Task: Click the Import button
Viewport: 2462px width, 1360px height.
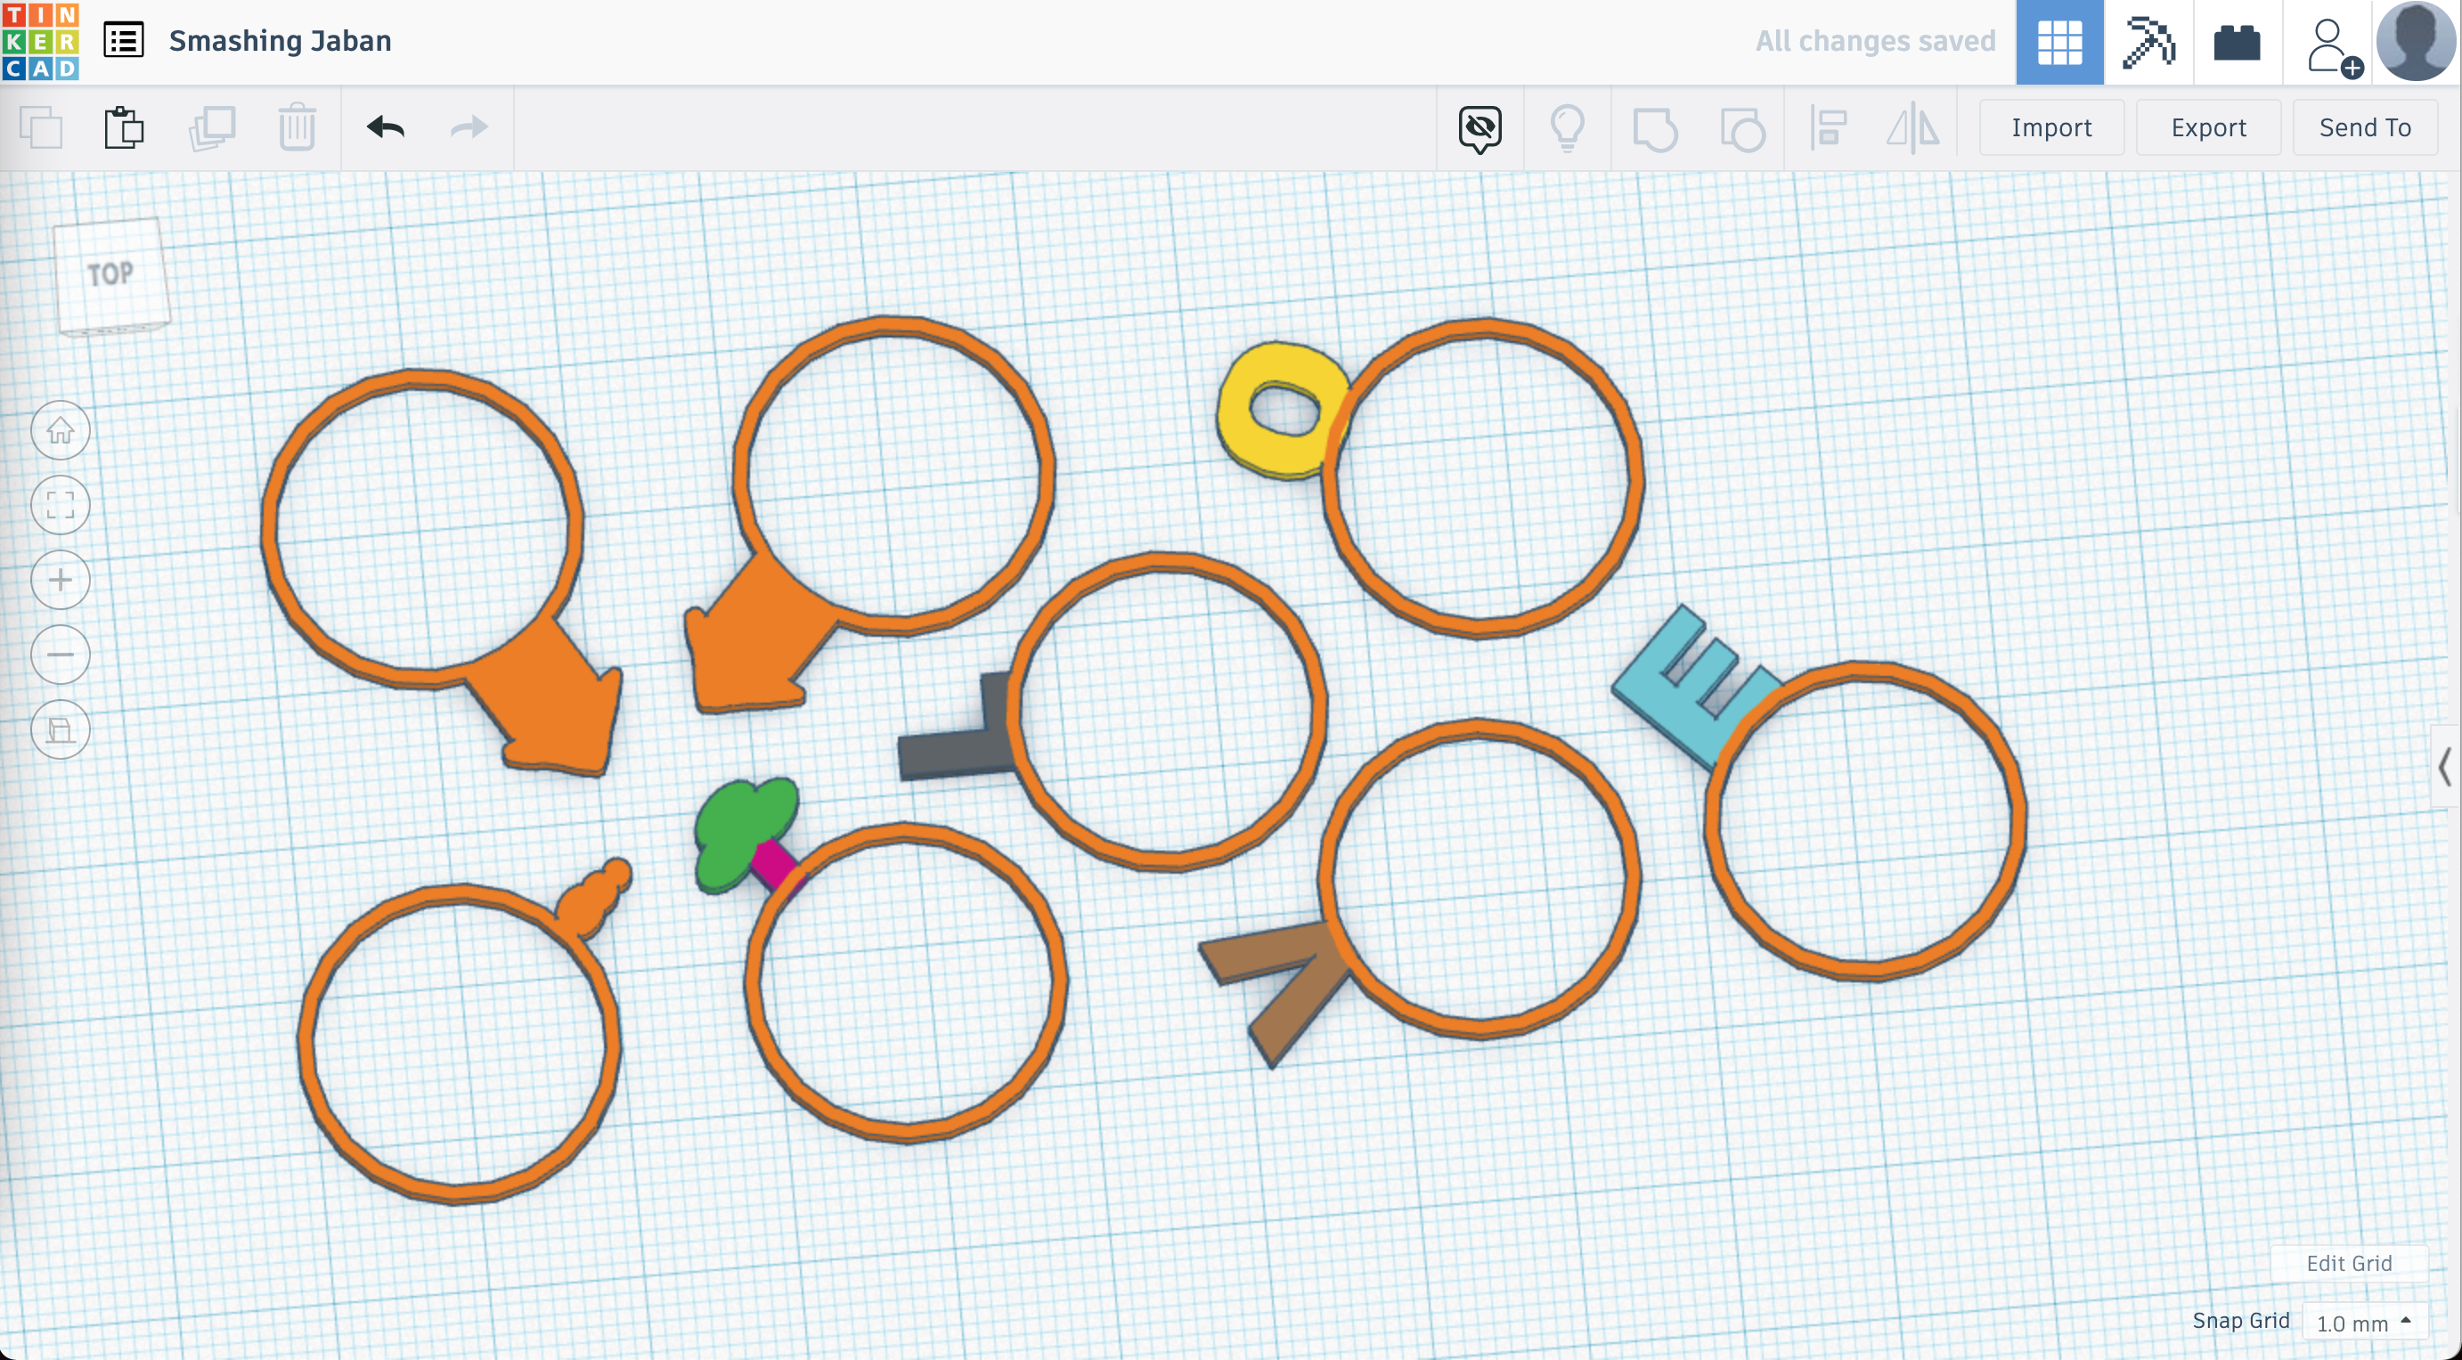Action: 2051,128
